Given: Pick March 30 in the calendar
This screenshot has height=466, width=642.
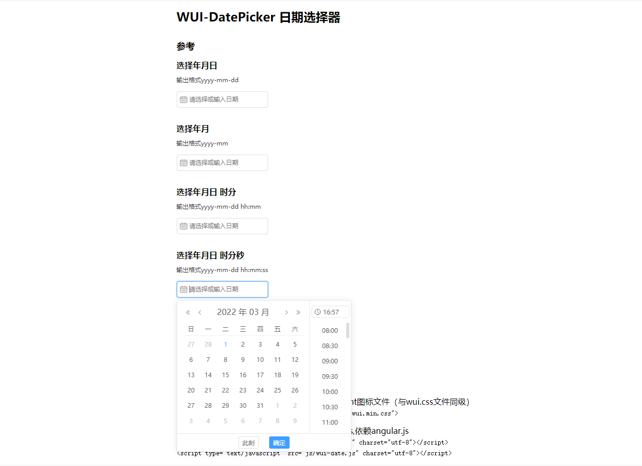Looking at the screenshot, I should click(x=243, y=406).
